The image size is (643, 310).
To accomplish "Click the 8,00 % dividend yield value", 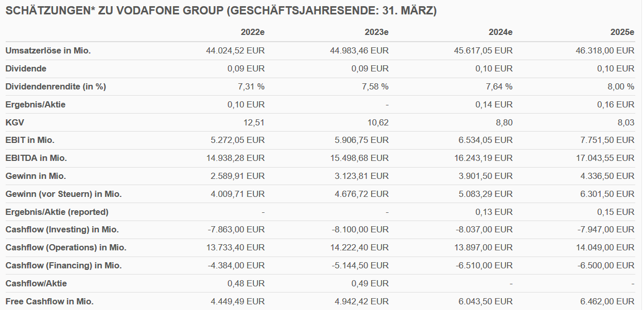I will 621,86.
